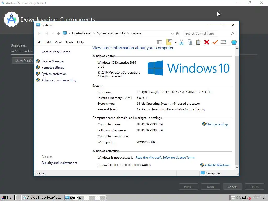Select computer name DESKTOP-3N8LJ19 value

point(149,124)
